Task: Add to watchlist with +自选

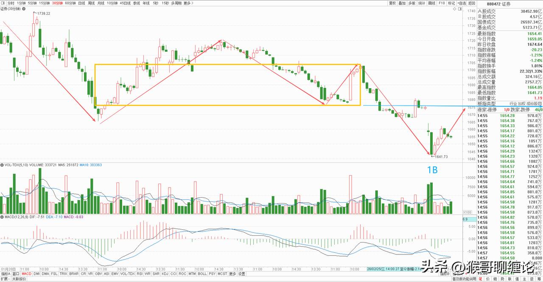Action: [462, 3]
